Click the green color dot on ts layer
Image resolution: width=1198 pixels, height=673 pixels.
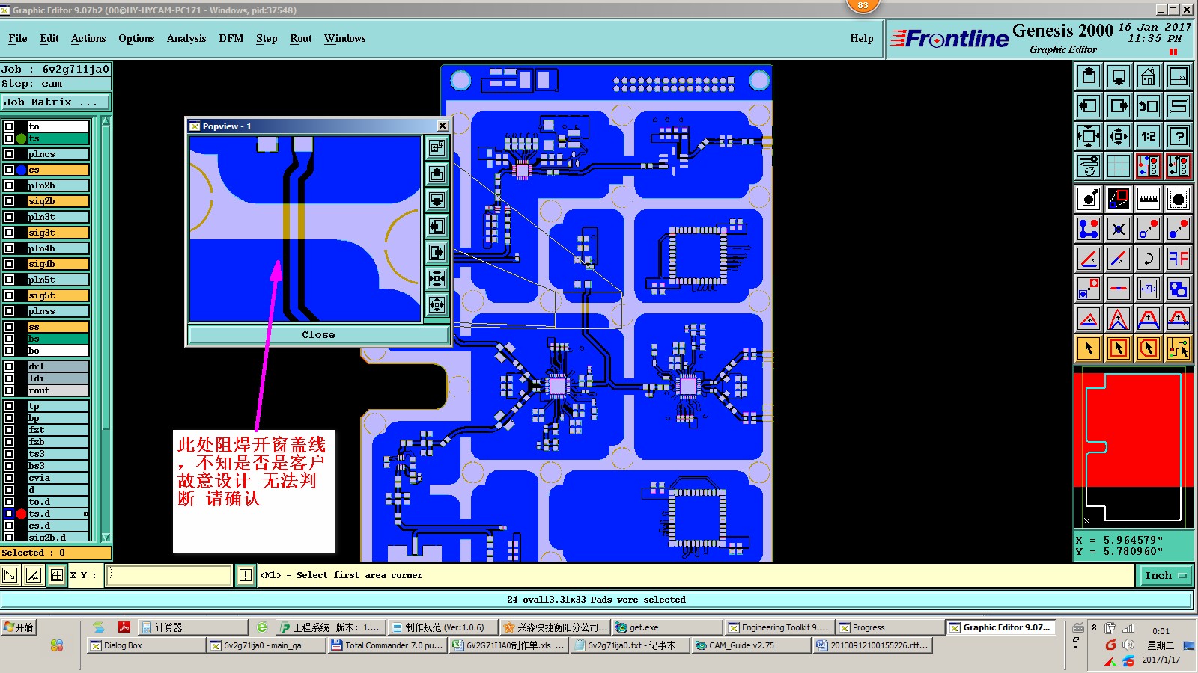(x=21, y=138)
